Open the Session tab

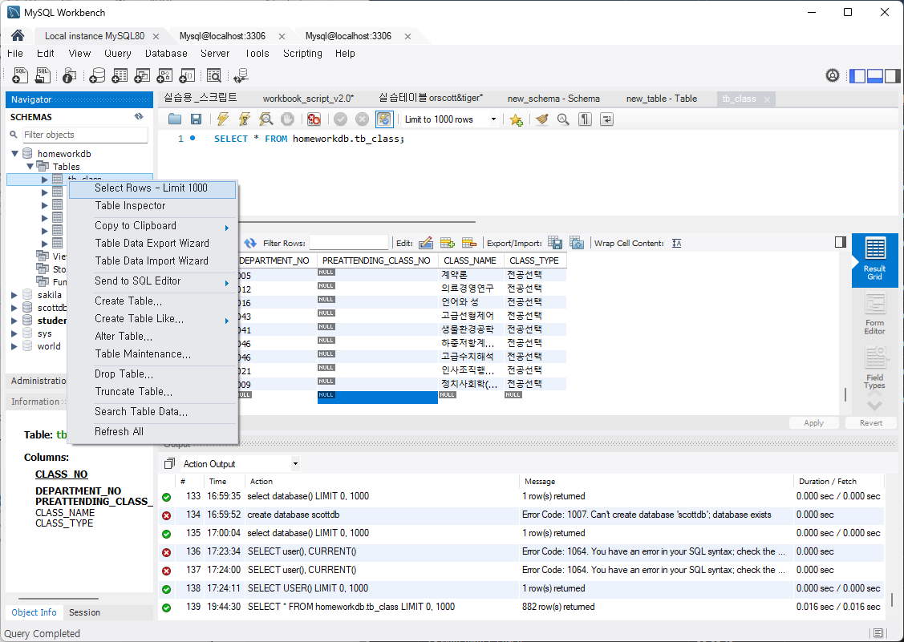pos(84,612)
